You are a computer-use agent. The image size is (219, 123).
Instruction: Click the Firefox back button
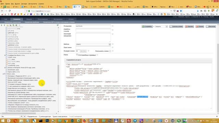click(x=2, y=11)
